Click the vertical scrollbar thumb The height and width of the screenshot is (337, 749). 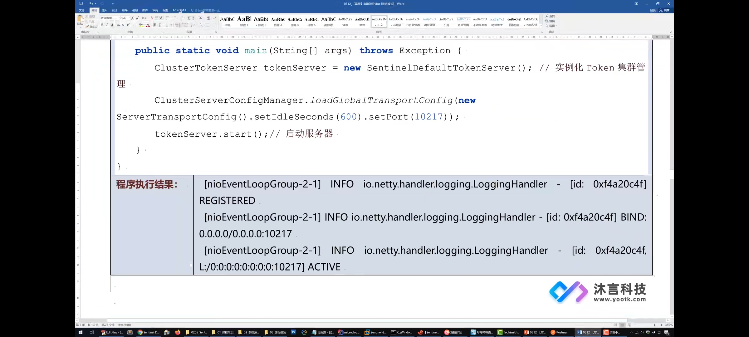point(672,174)
